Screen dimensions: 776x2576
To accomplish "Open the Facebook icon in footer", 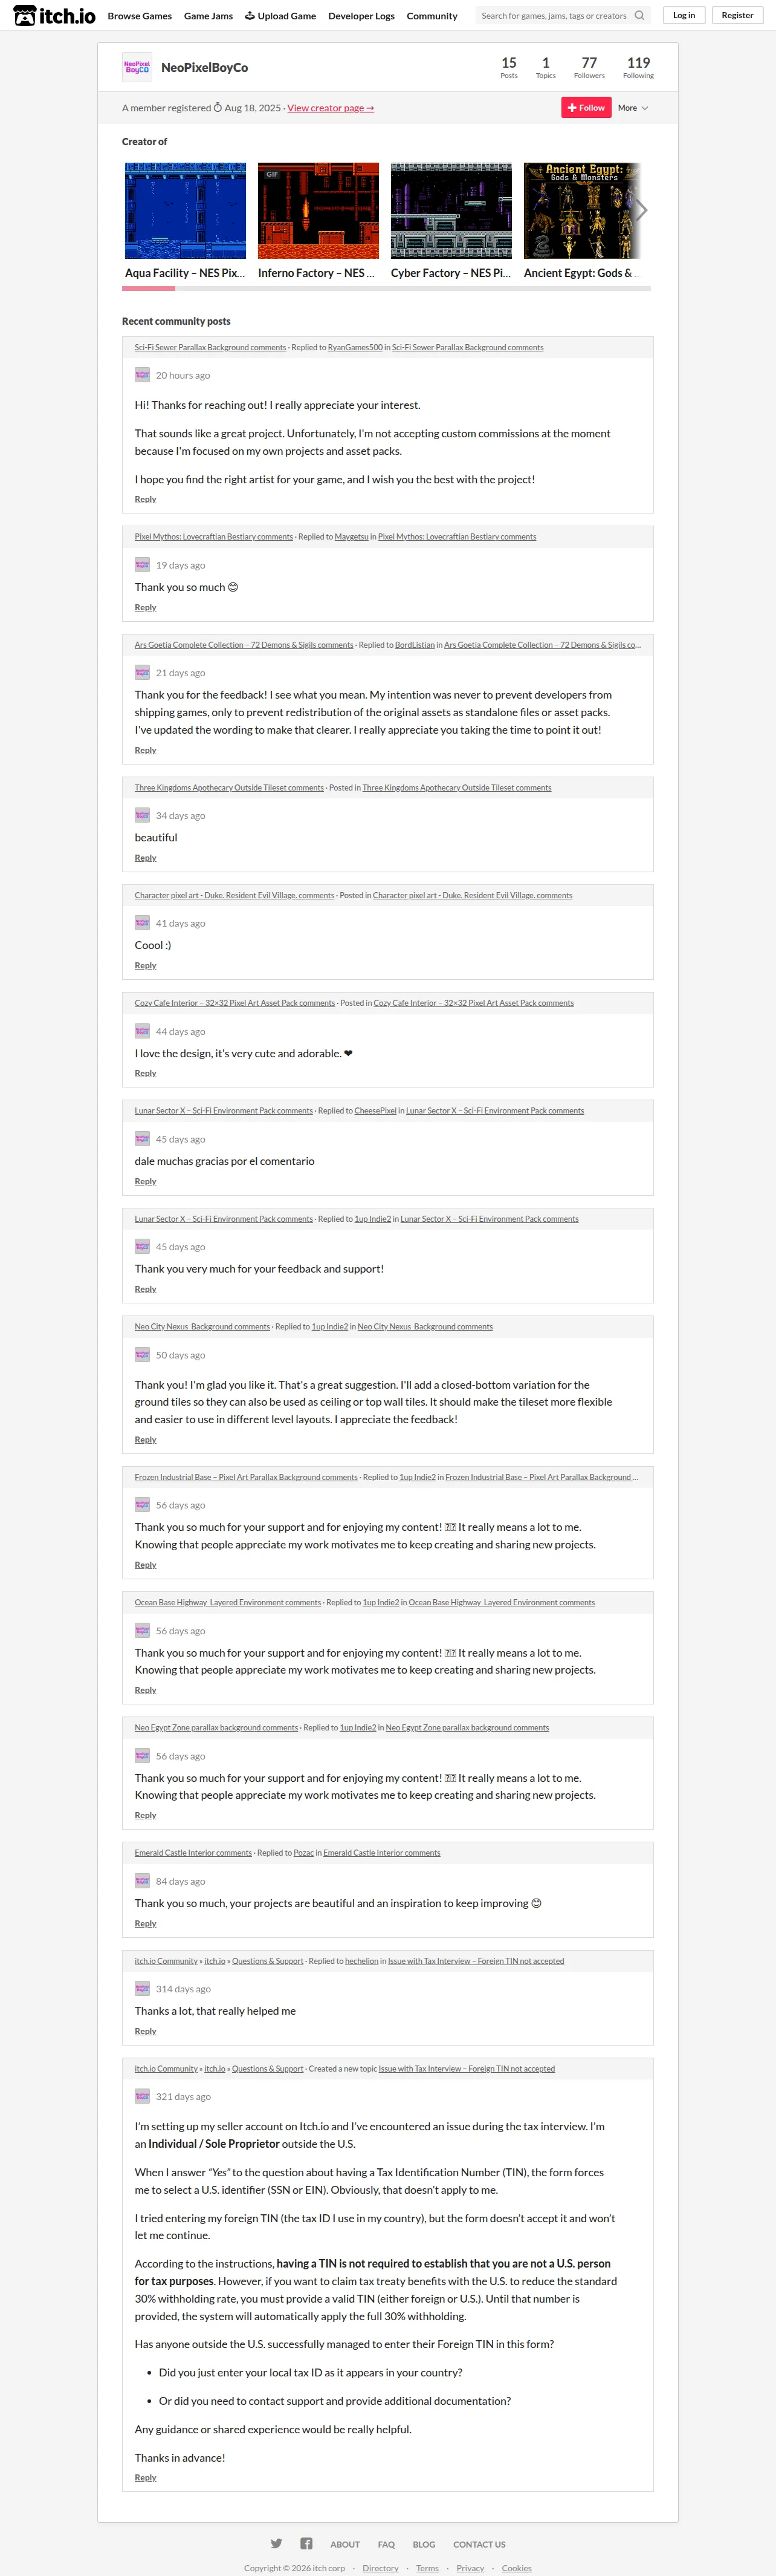I will (x=306, y=2543).
